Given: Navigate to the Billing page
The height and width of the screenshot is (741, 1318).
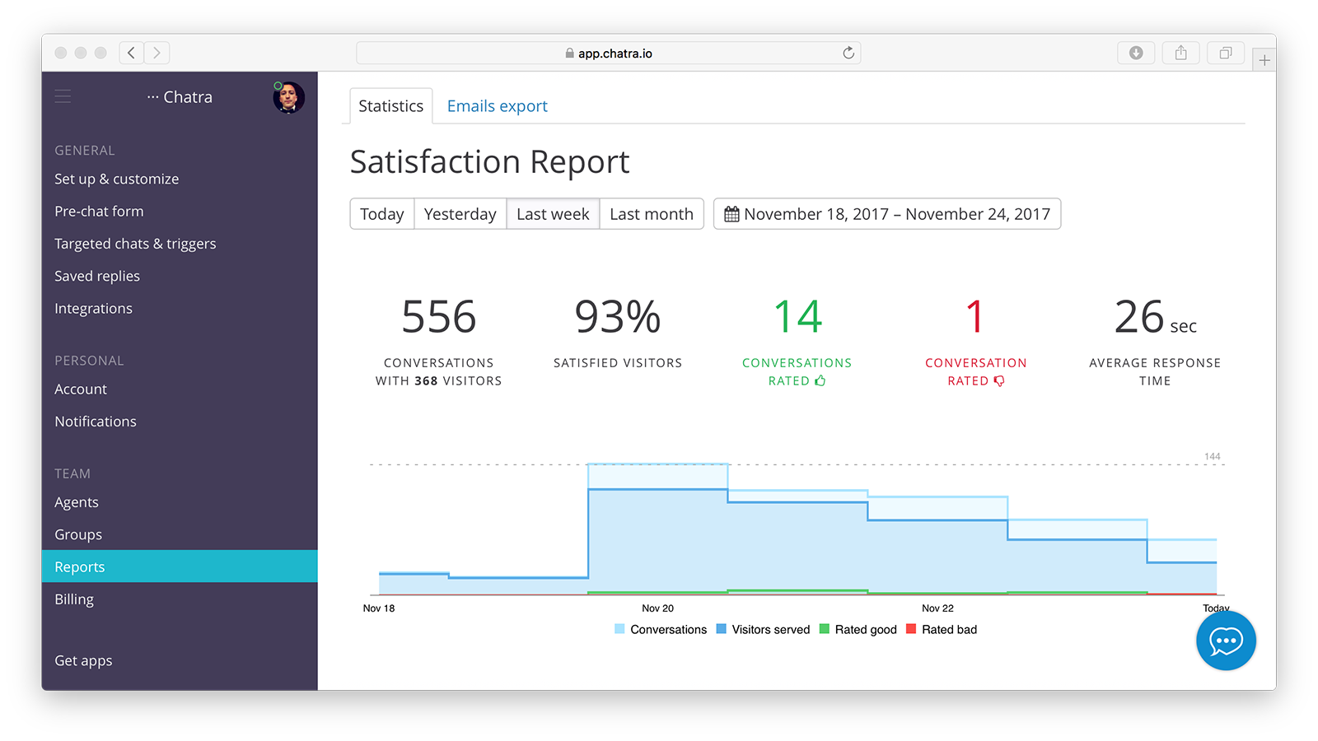Looking at the screenshot, I should [x=73, y=599].
